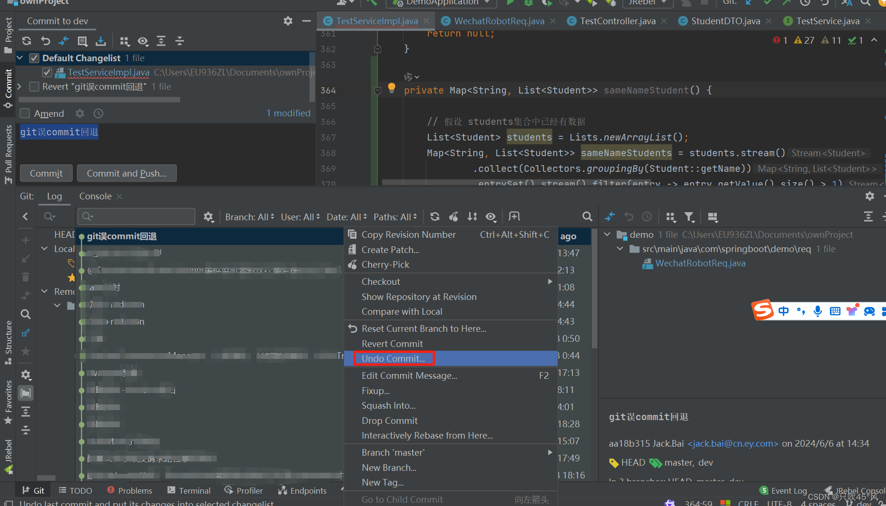Open the User: All filter dropdown
The width and height of the screenshot is (886, 506).
[x=300, y=217]
